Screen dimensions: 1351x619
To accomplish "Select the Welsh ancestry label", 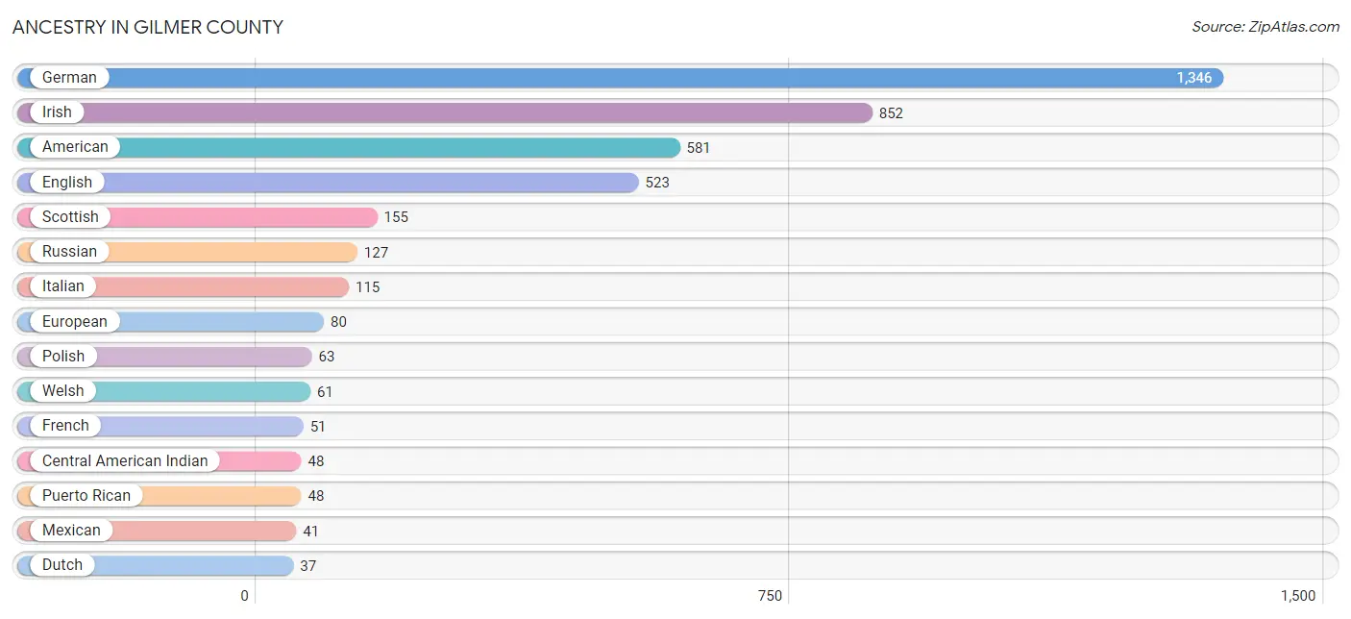I will [x=63, y=391].
